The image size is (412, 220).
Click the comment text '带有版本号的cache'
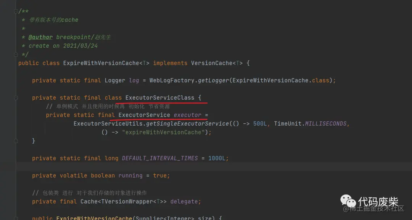pyautogui.click(x=53, y=20)
